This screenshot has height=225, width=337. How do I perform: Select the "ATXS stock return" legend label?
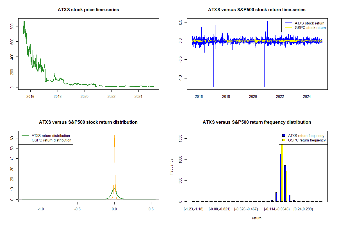309,23
